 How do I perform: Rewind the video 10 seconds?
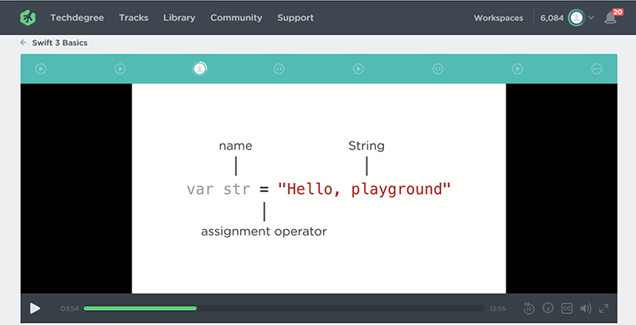(x=529, y=308)
